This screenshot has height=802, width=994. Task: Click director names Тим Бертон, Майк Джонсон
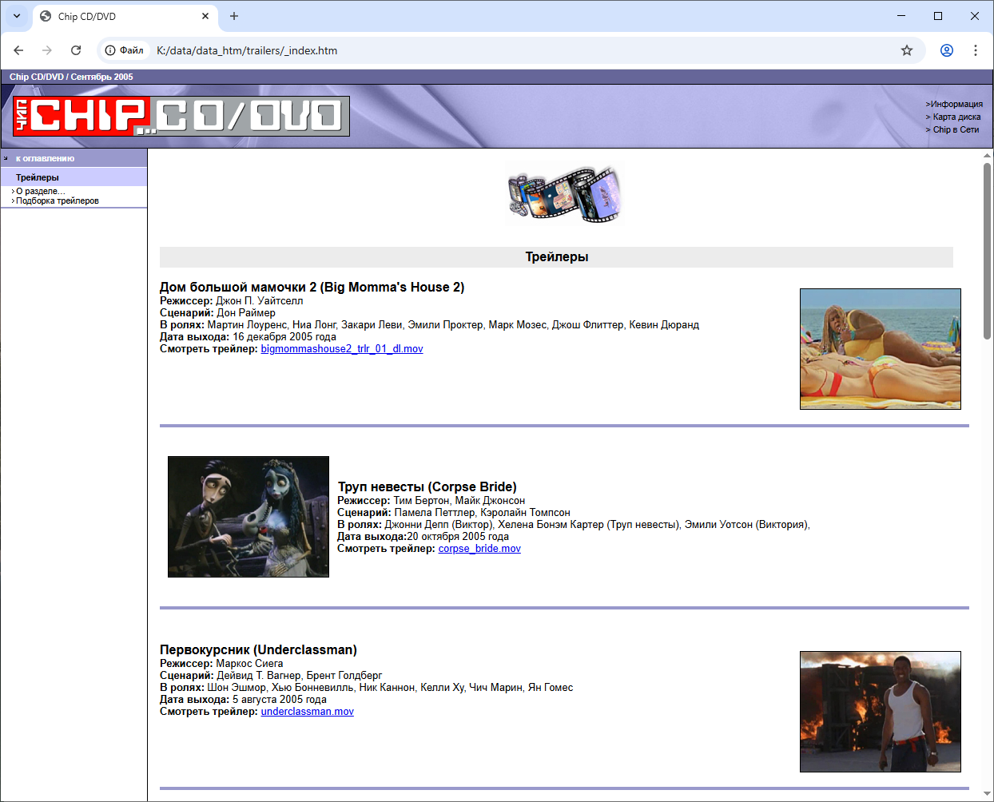[459, 501]
